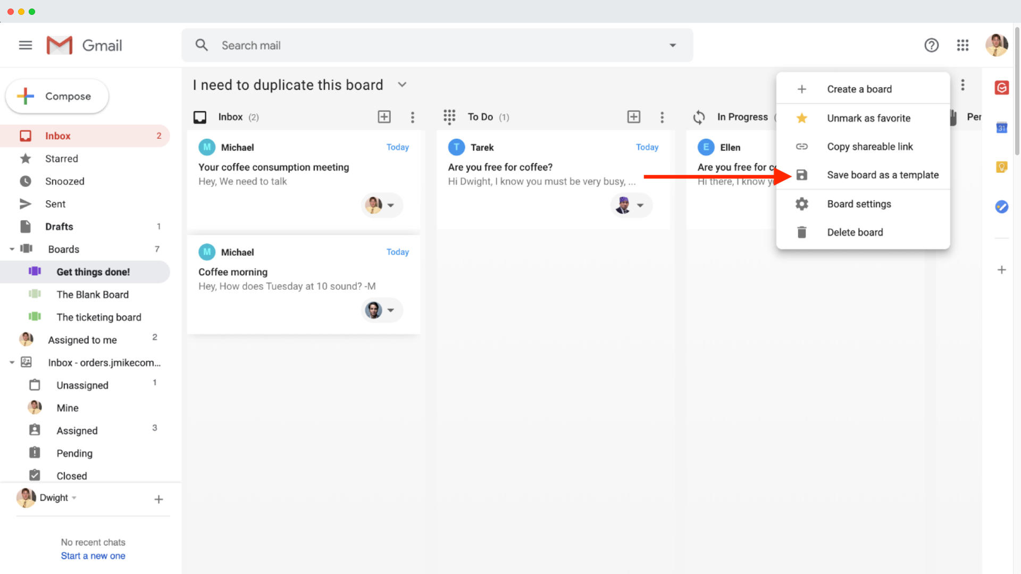Open the Unassigned shared inbox view

(85, 385)
